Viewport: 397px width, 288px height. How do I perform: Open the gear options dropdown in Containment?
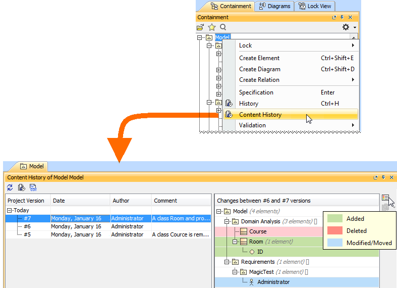click(x=348, y=27)
